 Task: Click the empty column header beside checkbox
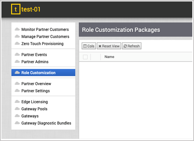point(95,57)
